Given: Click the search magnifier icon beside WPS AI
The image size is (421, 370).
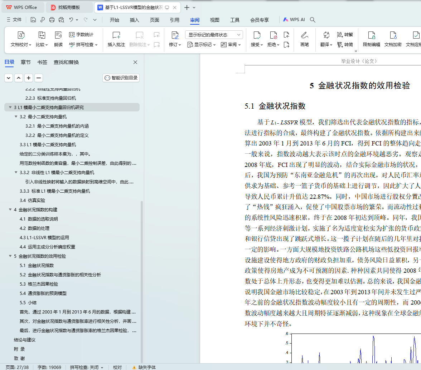Looking at the screenshot, I should [x=313, y=20].
